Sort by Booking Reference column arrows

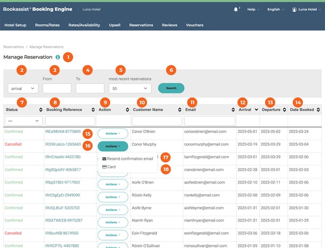(x=92, y=110)
